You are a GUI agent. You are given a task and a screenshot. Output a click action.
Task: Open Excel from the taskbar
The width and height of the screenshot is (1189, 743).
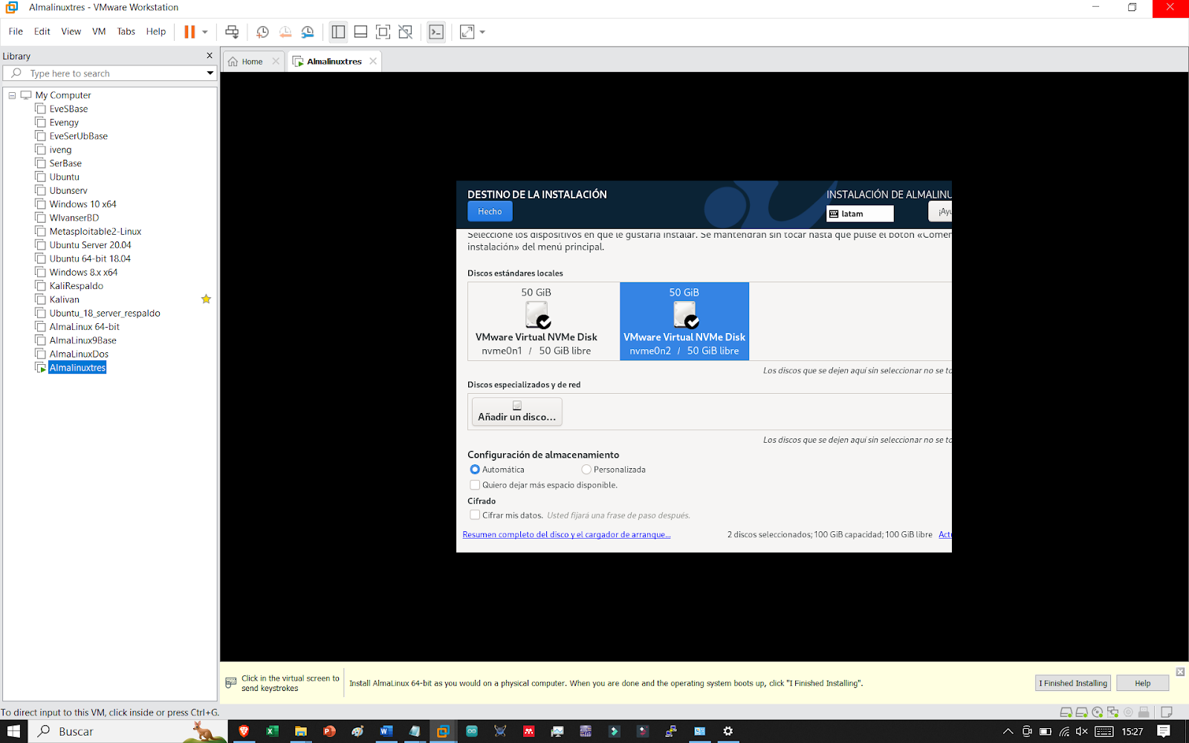[272, 731]
